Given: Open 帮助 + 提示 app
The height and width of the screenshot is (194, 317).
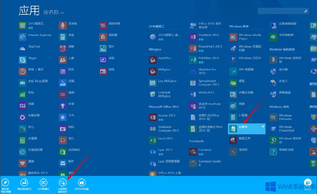Looking at the screenshot, I should point(31,71).
